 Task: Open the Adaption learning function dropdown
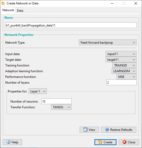[124, 71]
